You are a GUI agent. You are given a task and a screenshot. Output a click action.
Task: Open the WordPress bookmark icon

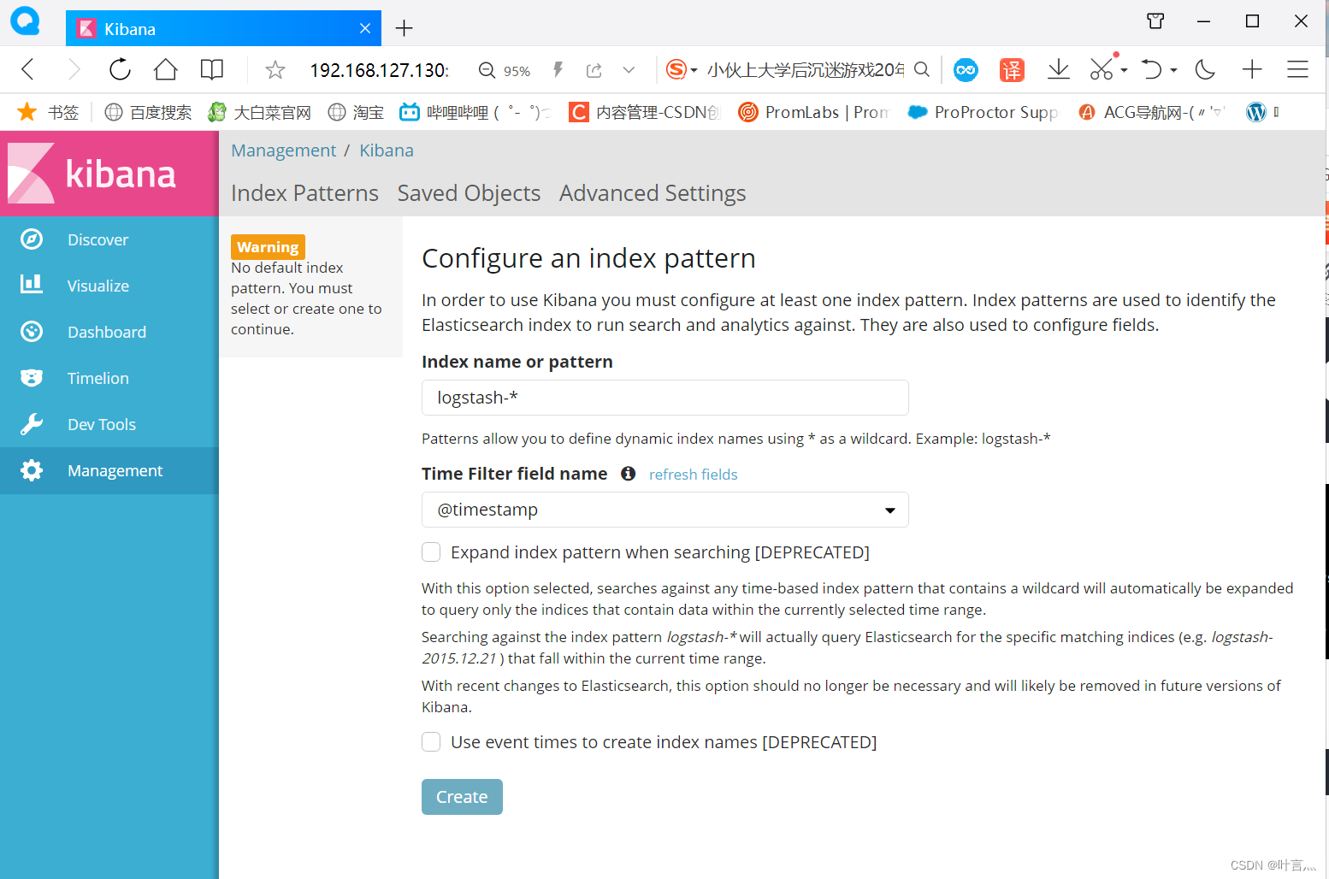pyautogui.click(x=1256, y=112)
